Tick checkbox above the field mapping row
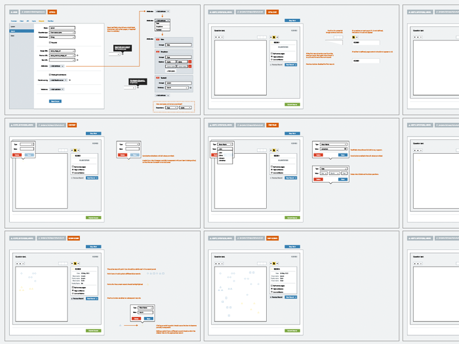The height and width of the screenshot is (344, 459). pos(50,75)
